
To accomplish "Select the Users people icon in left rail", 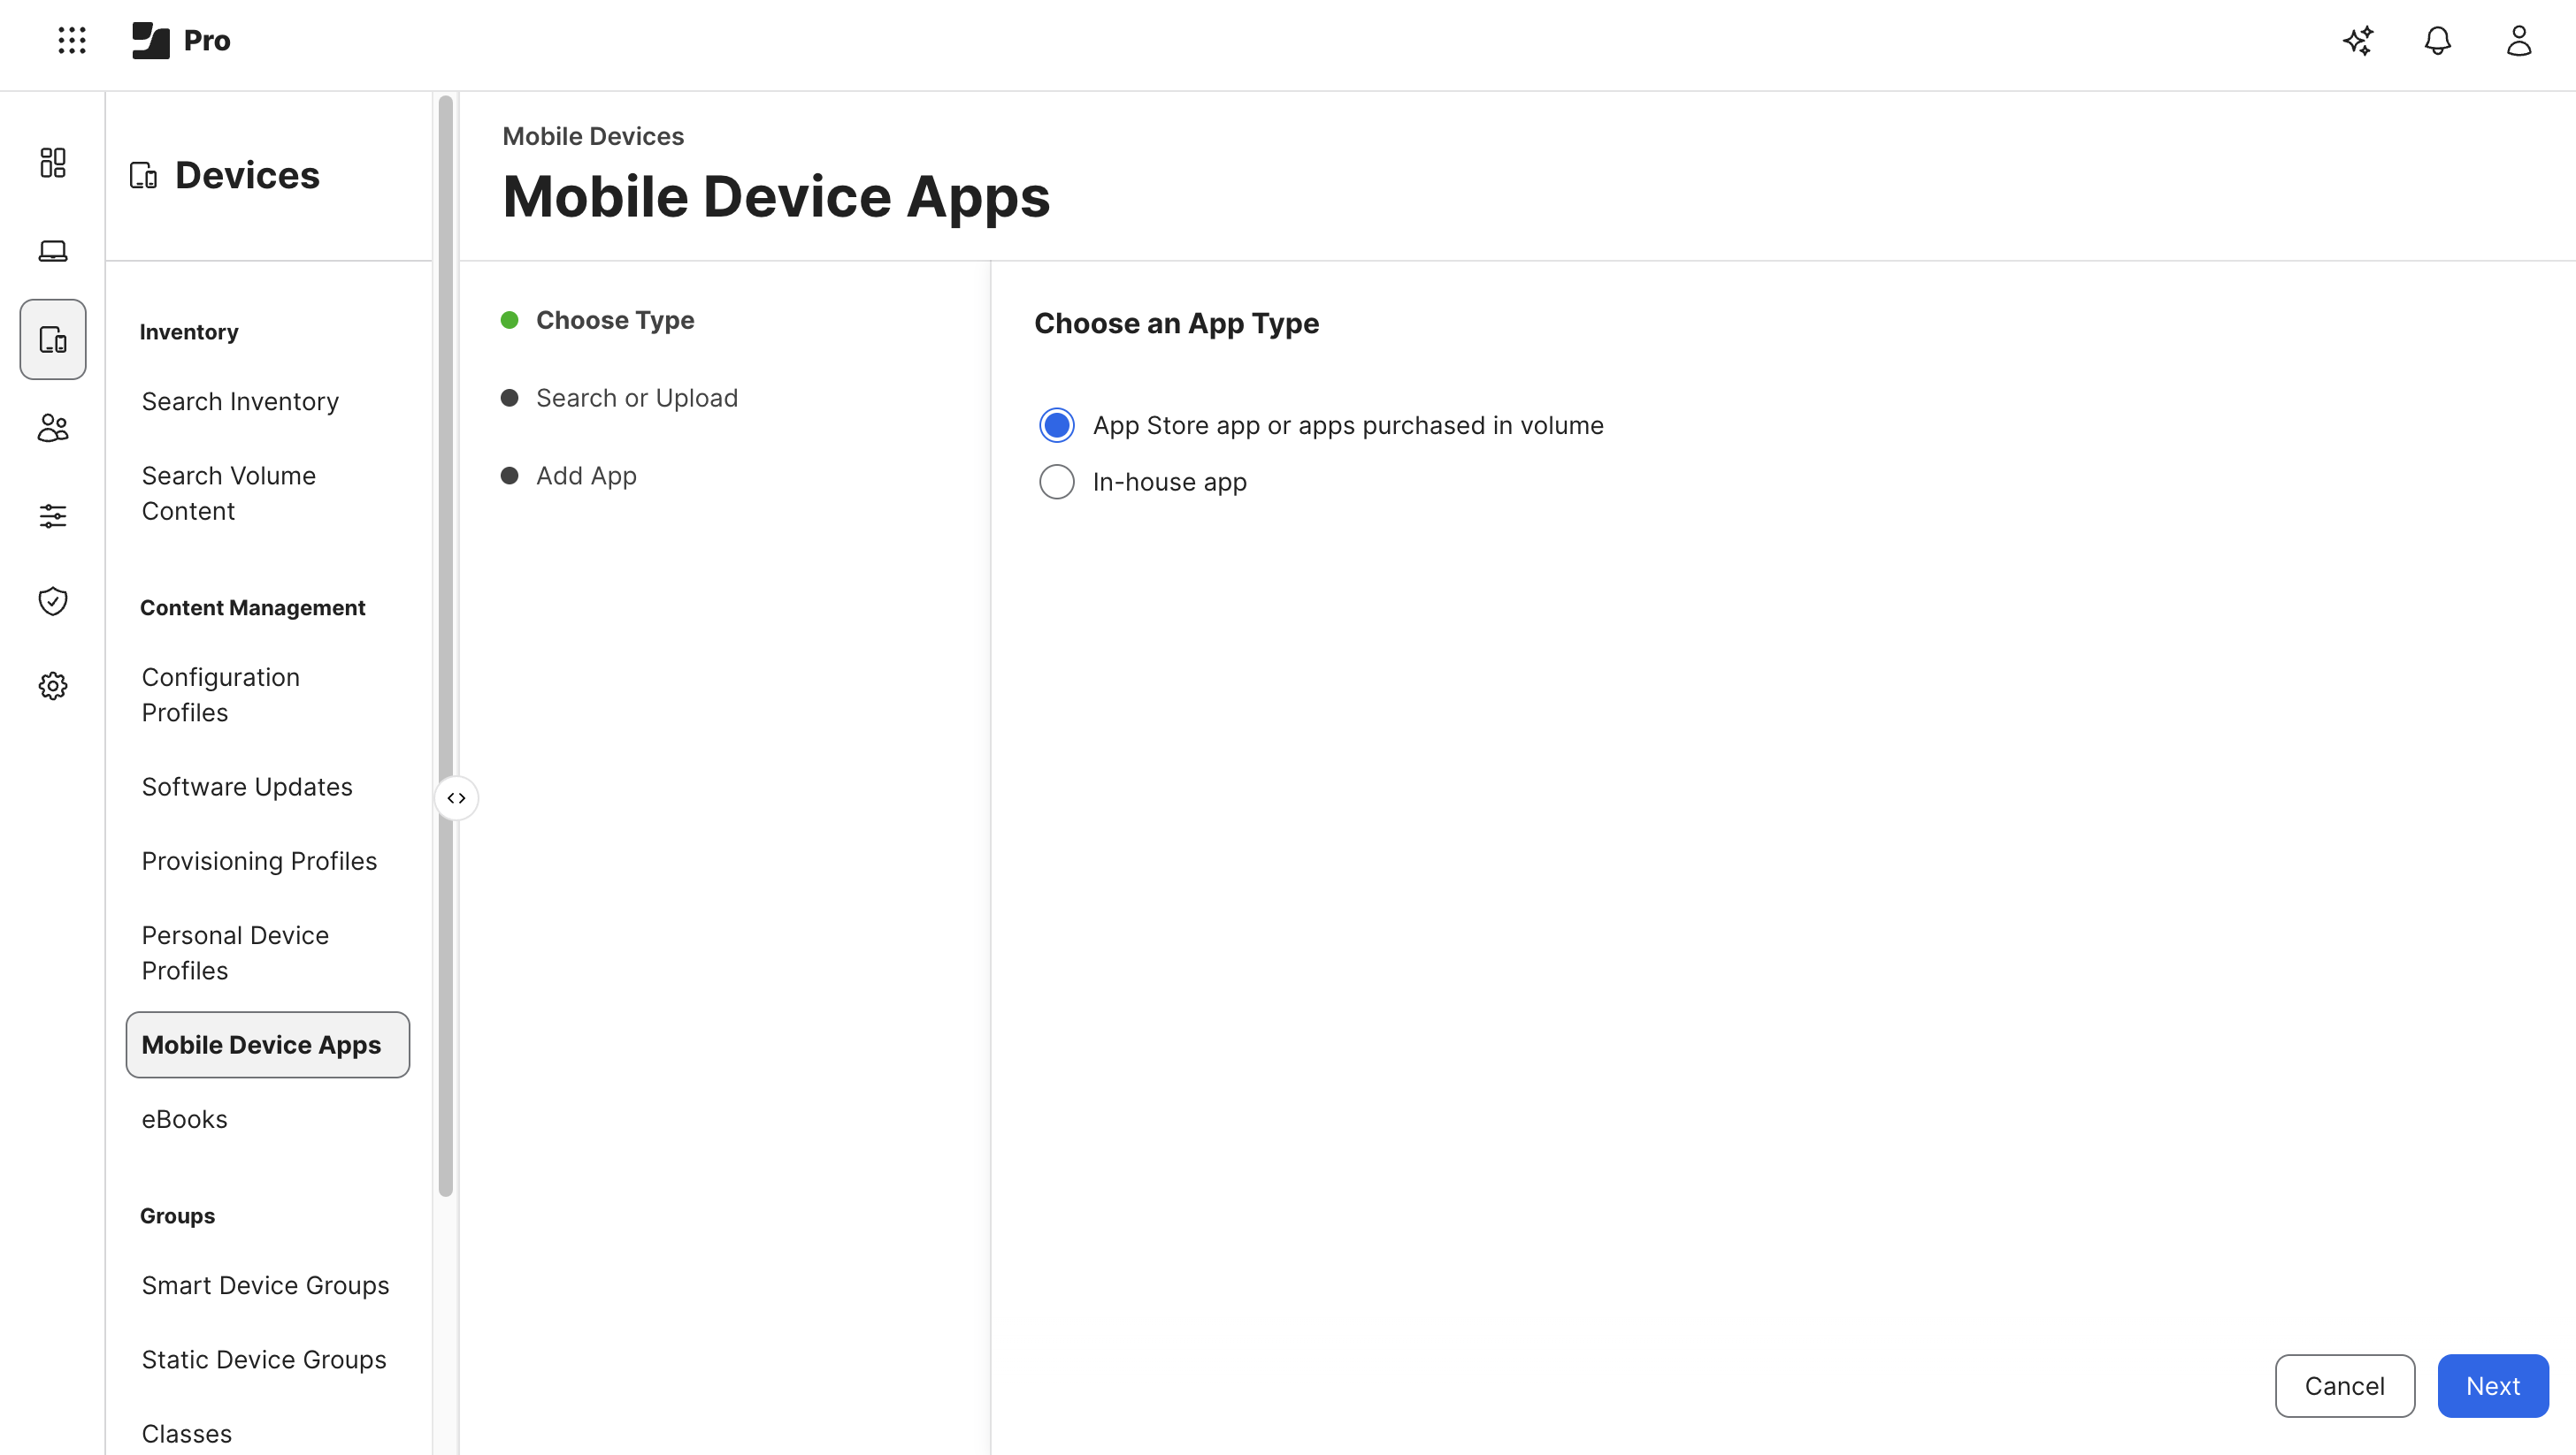I will [52, 428].
